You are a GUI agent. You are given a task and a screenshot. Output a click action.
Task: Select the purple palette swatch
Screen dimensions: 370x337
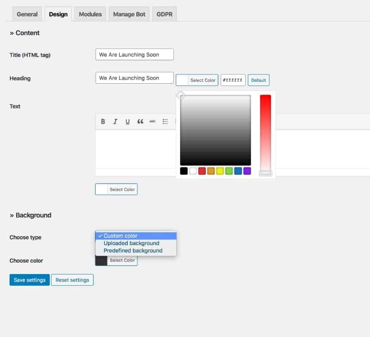pyautogui.click(x=247, y=171)
